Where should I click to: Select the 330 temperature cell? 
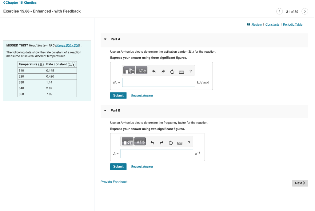[31, 83]
